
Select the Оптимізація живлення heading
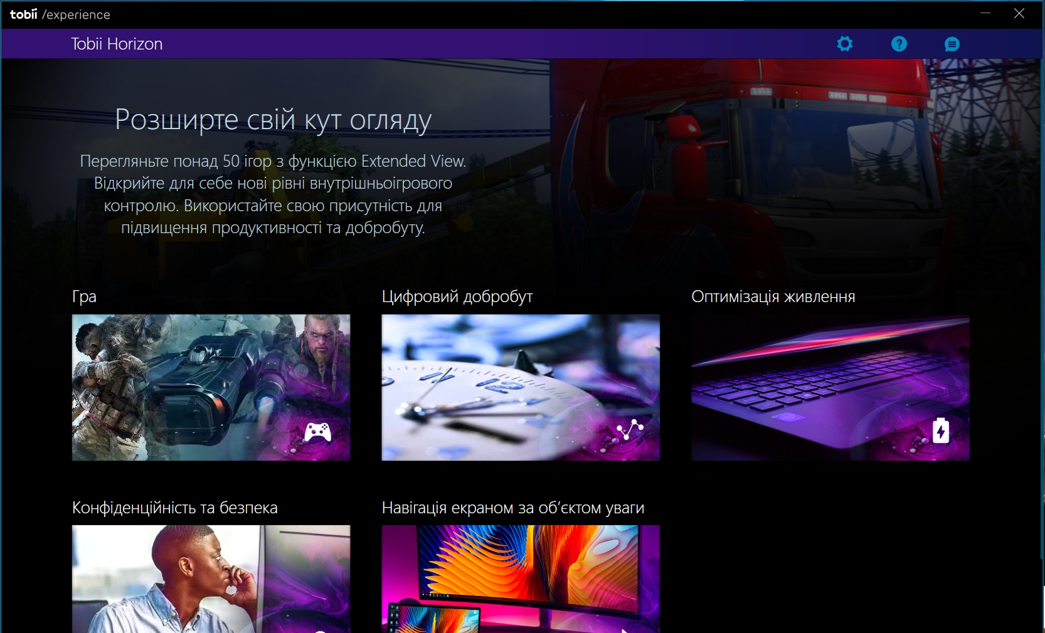(773, 296)
